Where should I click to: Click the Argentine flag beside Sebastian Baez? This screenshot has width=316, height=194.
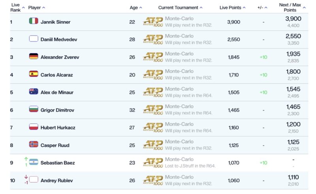pyautogui.click(x=34, y=162)
